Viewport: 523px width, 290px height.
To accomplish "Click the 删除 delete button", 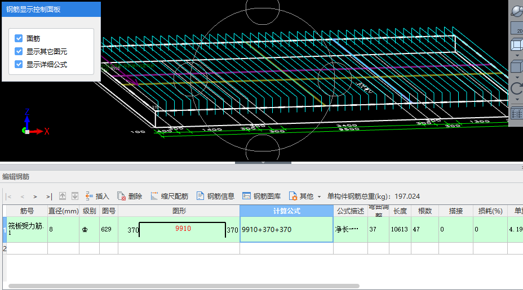I will [130, 197].
